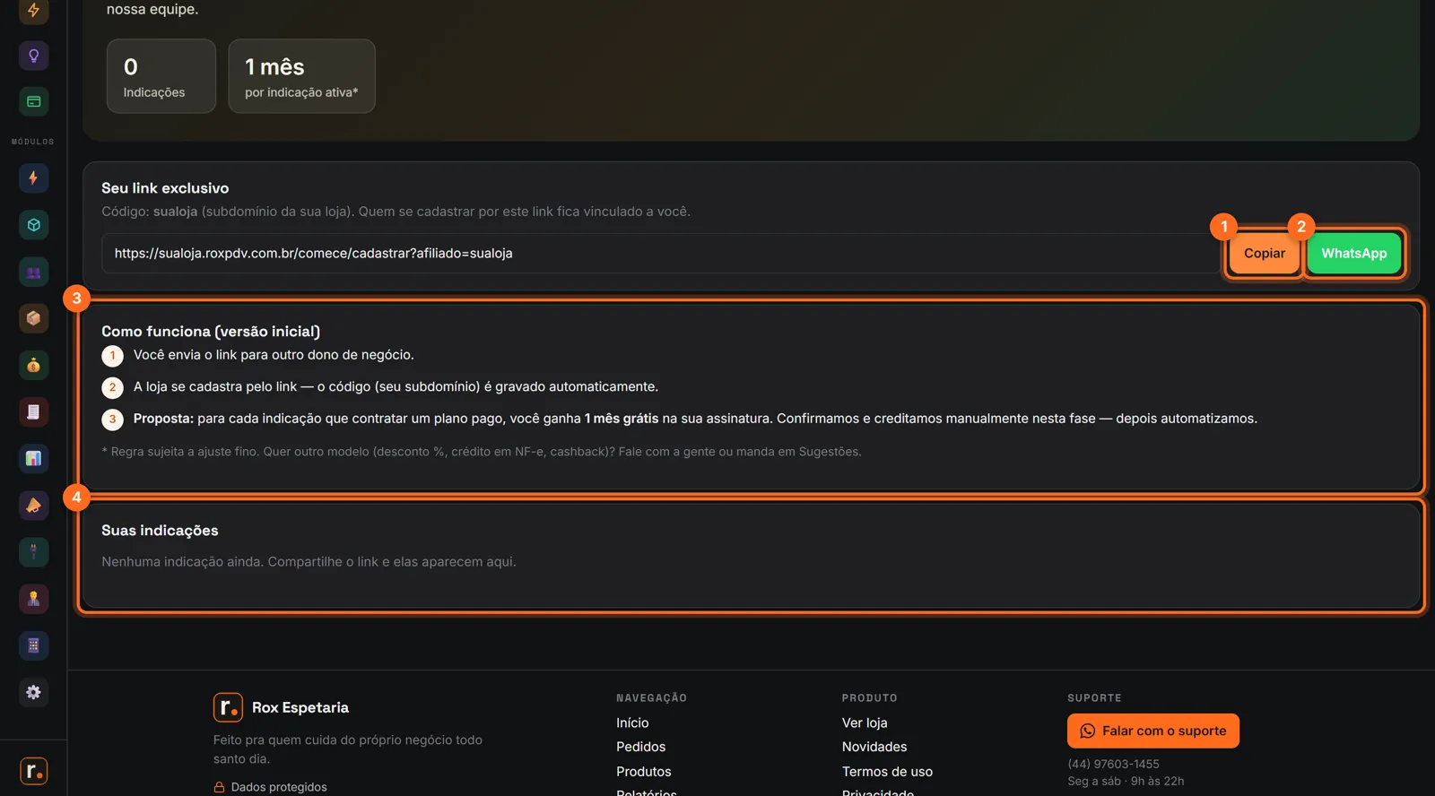The width and height of the screenshot is (1435, 796).
Task: Open Ver loja footer link
Action: (865, 722)
